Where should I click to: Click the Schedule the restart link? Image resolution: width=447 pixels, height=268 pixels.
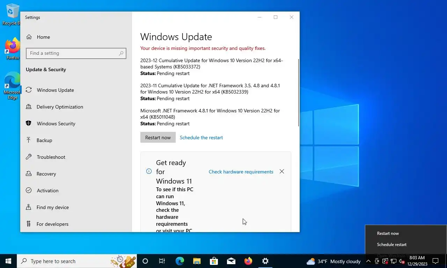pos(201,137)
